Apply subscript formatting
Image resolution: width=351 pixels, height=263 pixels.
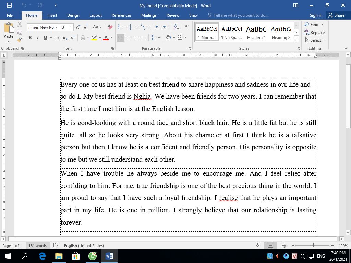pyautogui.click(x=65, y=38)
